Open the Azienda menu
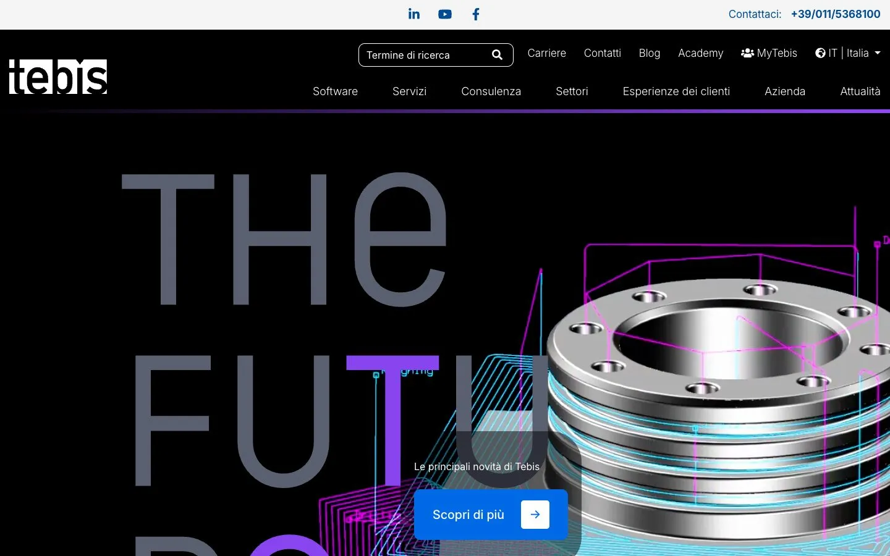Screen dimensions: 890x556 785,91
